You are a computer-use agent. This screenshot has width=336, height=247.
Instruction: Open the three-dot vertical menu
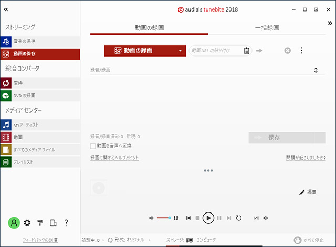[x=302, y=50]
